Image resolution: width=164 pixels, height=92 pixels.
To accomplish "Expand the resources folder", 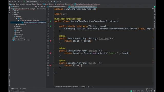I will [x=17, y=25].
